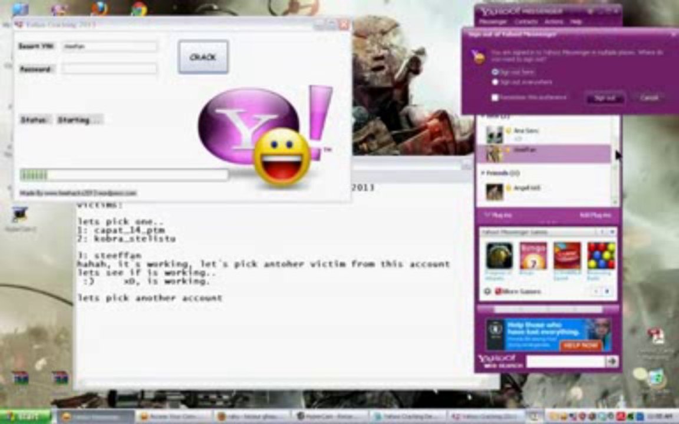Click the text '2: kobra_stelistu'

[x=127, y=238]
